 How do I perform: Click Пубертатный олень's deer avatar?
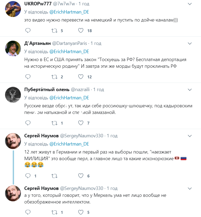pos(13,95)
